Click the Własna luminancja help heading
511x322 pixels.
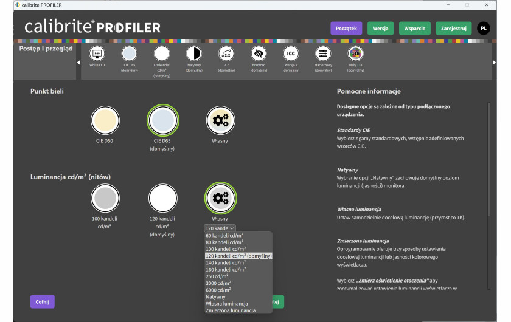[x=359, y=210]
